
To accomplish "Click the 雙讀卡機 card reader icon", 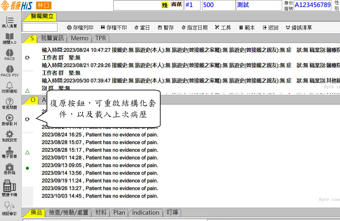I will tap(10, 186).
